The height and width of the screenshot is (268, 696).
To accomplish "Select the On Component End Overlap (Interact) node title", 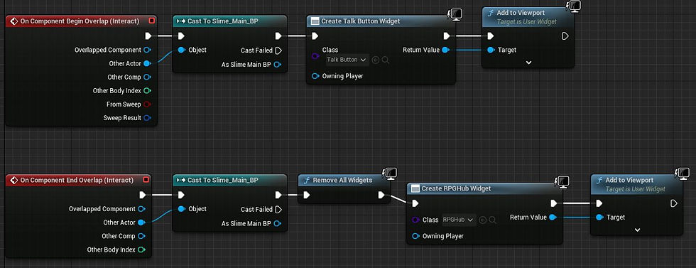I will [x=77, y=180].
